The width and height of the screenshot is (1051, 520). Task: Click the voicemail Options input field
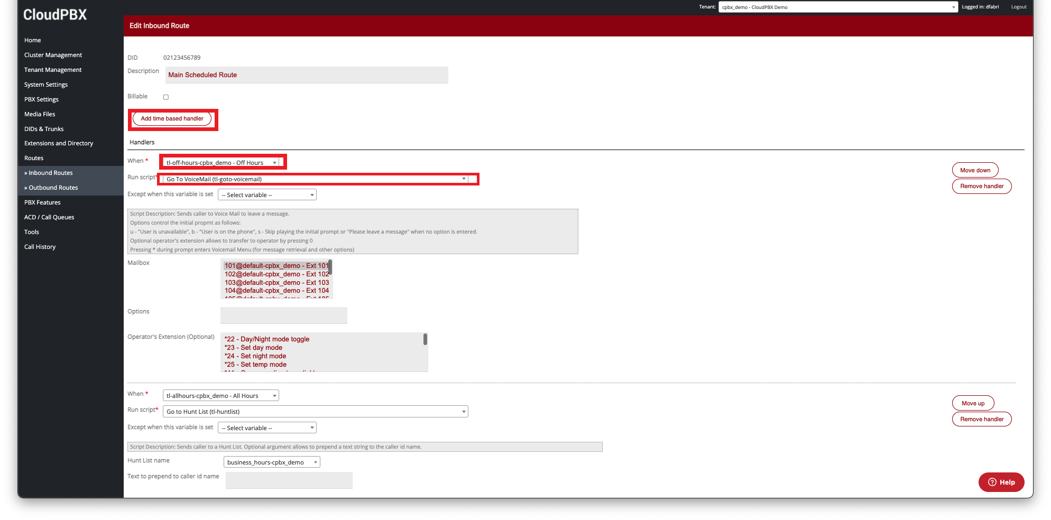coord(284,315)
